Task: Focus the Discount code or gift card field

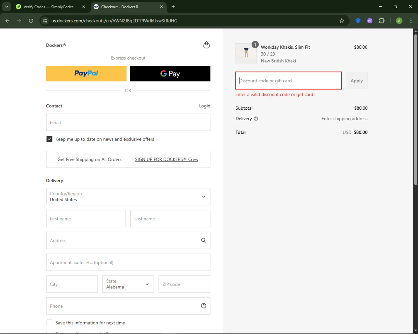Action: [288, 81]
